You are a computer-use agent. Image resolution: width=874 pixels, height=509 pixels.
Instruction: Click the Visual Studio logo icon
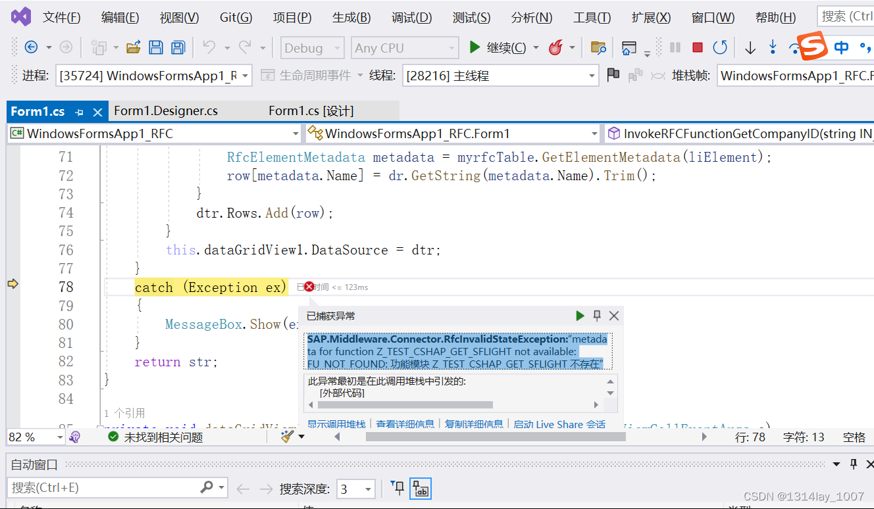tap(21, 18)
